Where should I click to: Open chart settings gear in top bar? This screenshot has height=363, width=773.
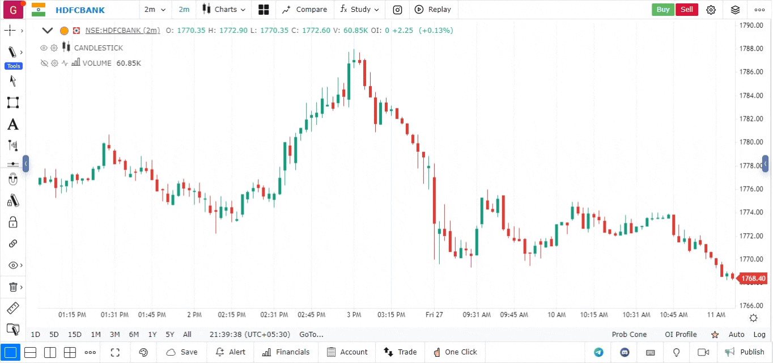pyautogui.click(x=711, y=10)
